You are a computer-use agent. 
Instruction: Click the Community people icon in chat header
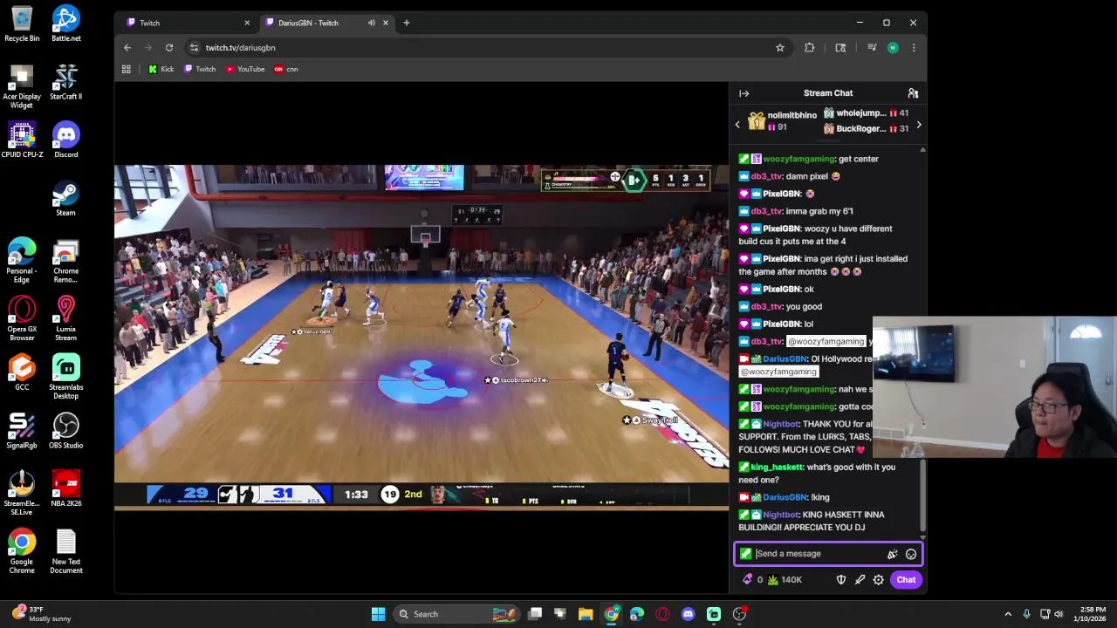pos(913,93)
